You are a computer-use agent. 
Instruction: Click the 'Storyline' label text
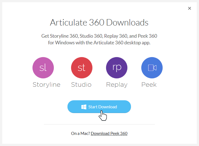pyautogui.click(x=46, y=85)
